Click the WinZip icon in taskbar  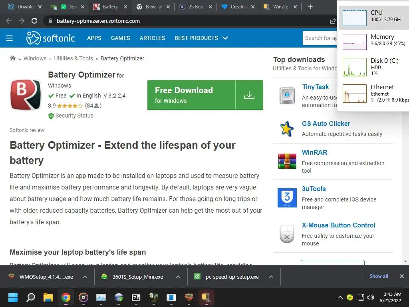click(x=206, y=297)
